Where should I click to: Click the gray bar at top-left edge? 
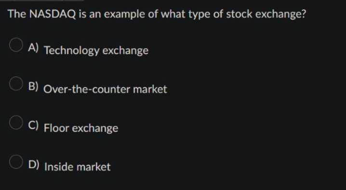[x=42, y=0]
